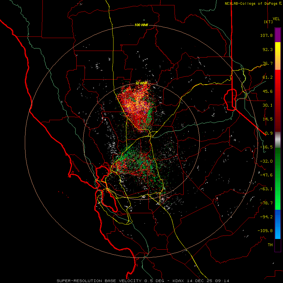This screenshot has height=283, width=283.
Task: Select the 76.7 velocity scale value
Action: [268, 63]
